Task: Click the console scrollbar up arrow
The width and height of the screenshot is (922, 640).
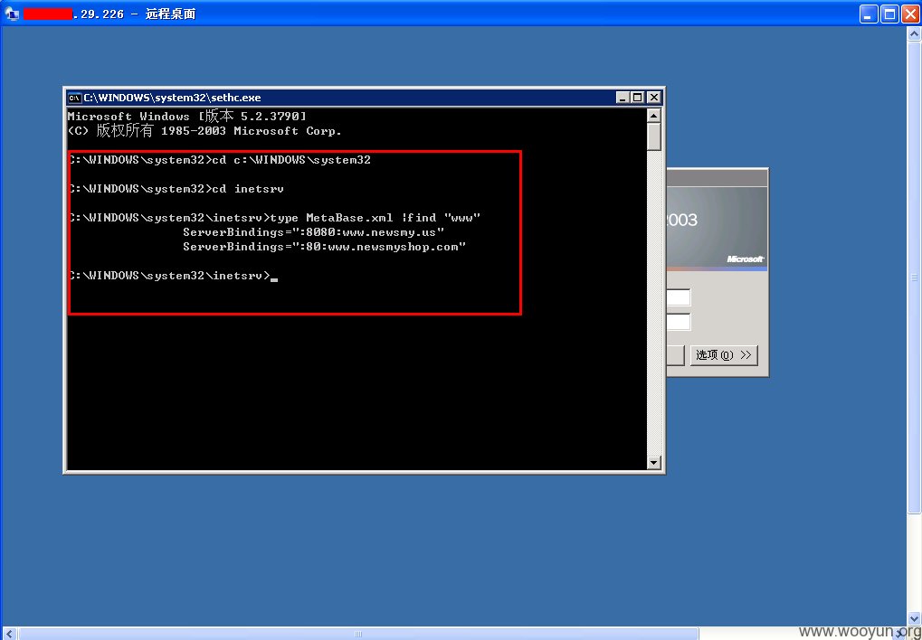Action: (x=654, y=116)
